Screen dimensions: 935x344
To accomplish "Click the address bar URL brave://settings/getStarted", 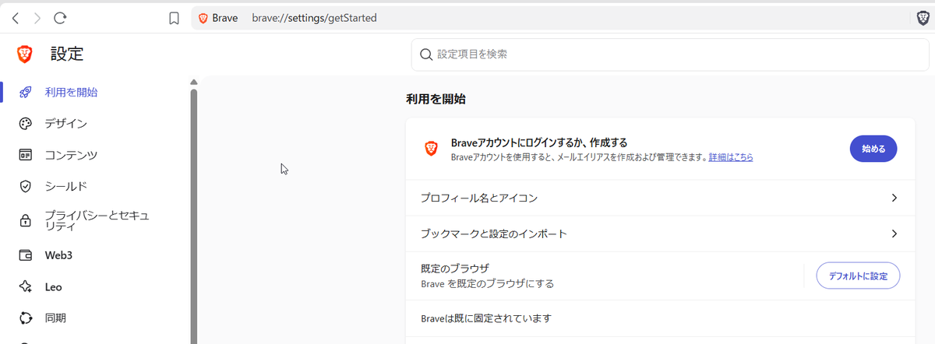I will (x=315, y=18).
